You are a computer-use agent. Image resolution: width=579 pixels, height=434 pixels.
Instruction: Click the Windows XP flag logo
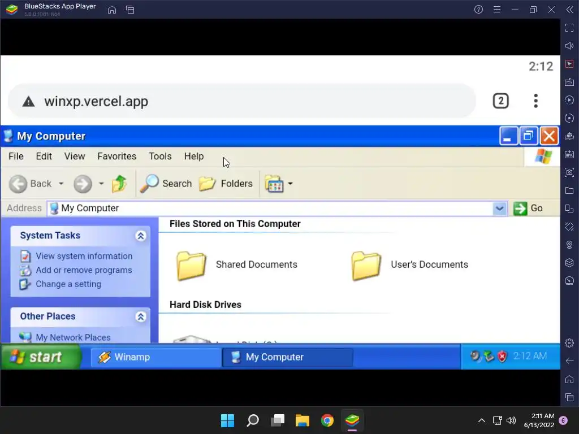click(543, 156)
